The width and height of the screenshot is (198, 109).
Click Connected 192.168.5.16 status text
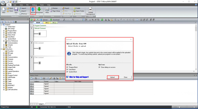pyautogui.click(x=48, y=107)
